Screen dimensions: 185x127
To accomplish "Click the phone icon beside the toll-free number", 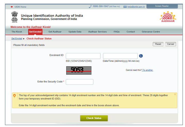I will click(90, 6).
